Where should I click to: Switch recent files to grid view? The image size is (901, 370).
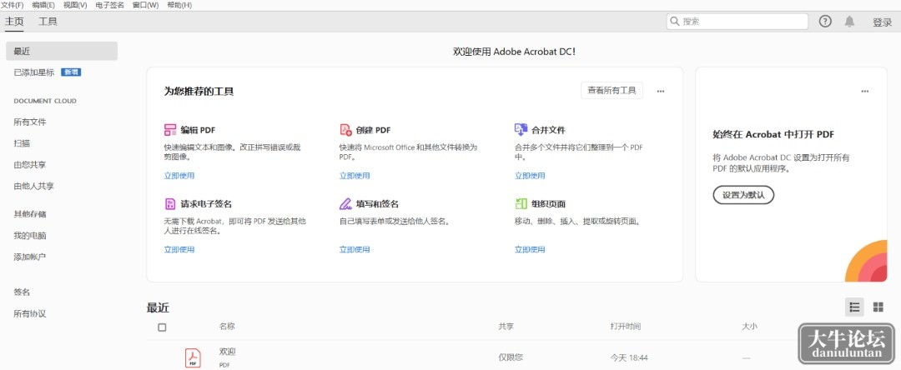tap(878, 307)
